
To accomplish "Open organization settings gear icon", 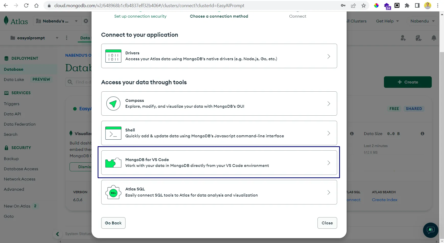I will pos(86,21).
